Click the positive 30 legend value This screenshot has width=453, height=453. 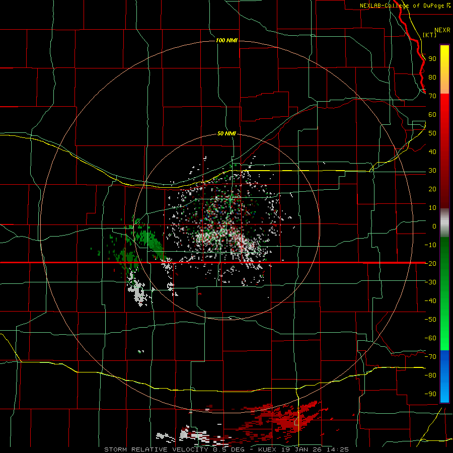[432, 171]
